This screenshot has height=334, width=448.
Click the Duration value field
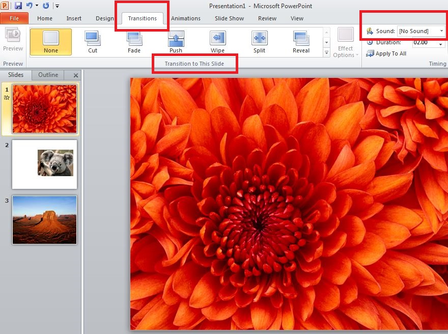(425, 43)
